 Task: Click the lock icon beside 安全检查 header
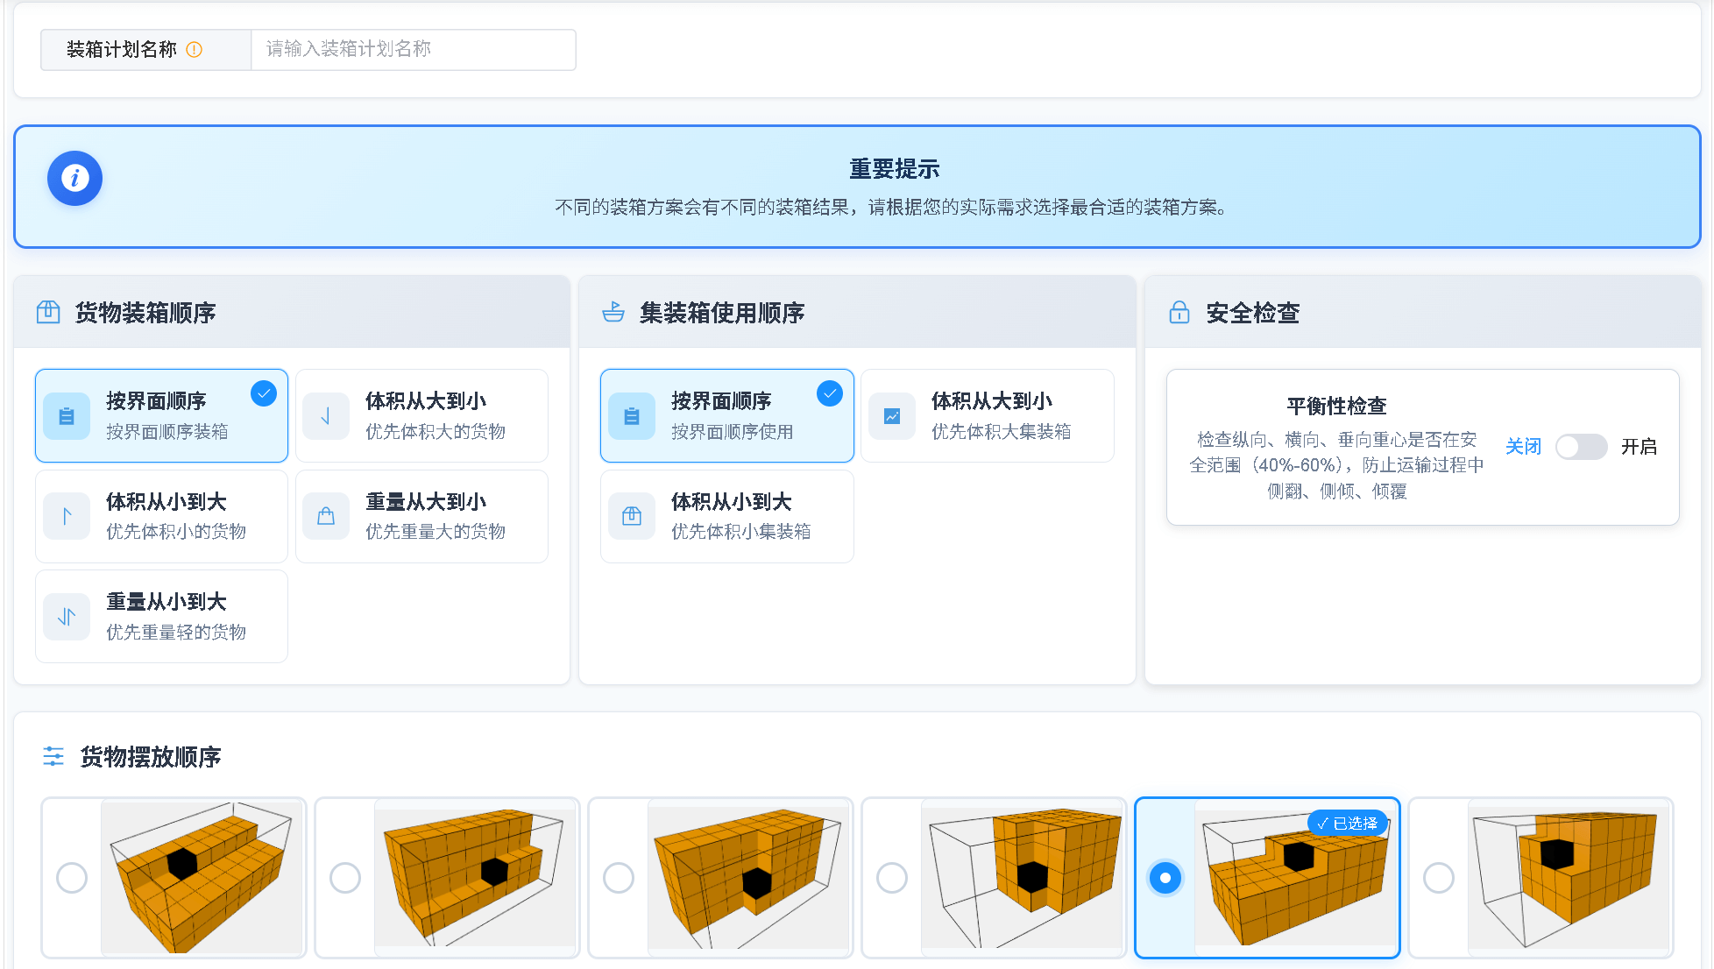coord(1179,311)
